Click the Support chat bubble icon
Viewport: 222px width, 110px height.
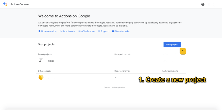click(99, 31)
